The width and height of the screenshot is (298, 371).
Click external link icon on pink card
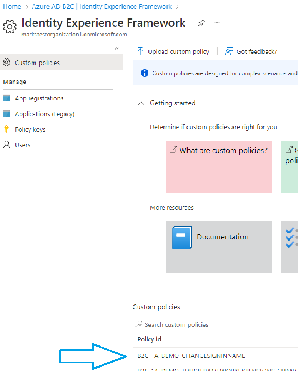[173, 150]
